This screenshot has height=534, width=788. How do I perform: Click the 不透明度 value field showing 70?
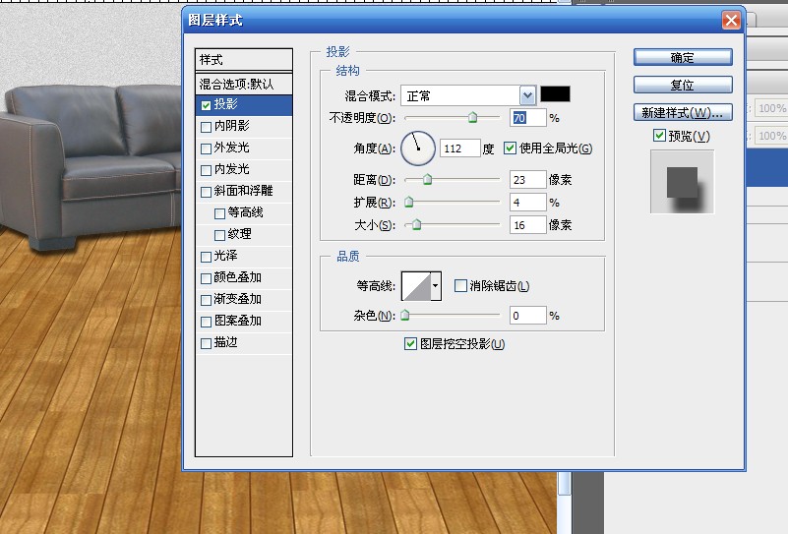pos(527,118)
